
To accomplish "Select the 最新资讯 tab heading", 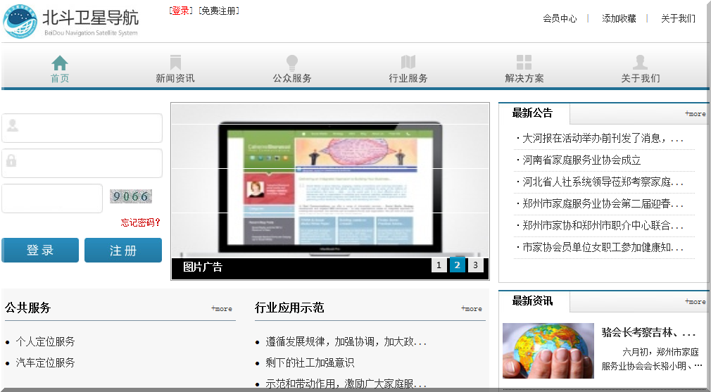I will [532, 301].
